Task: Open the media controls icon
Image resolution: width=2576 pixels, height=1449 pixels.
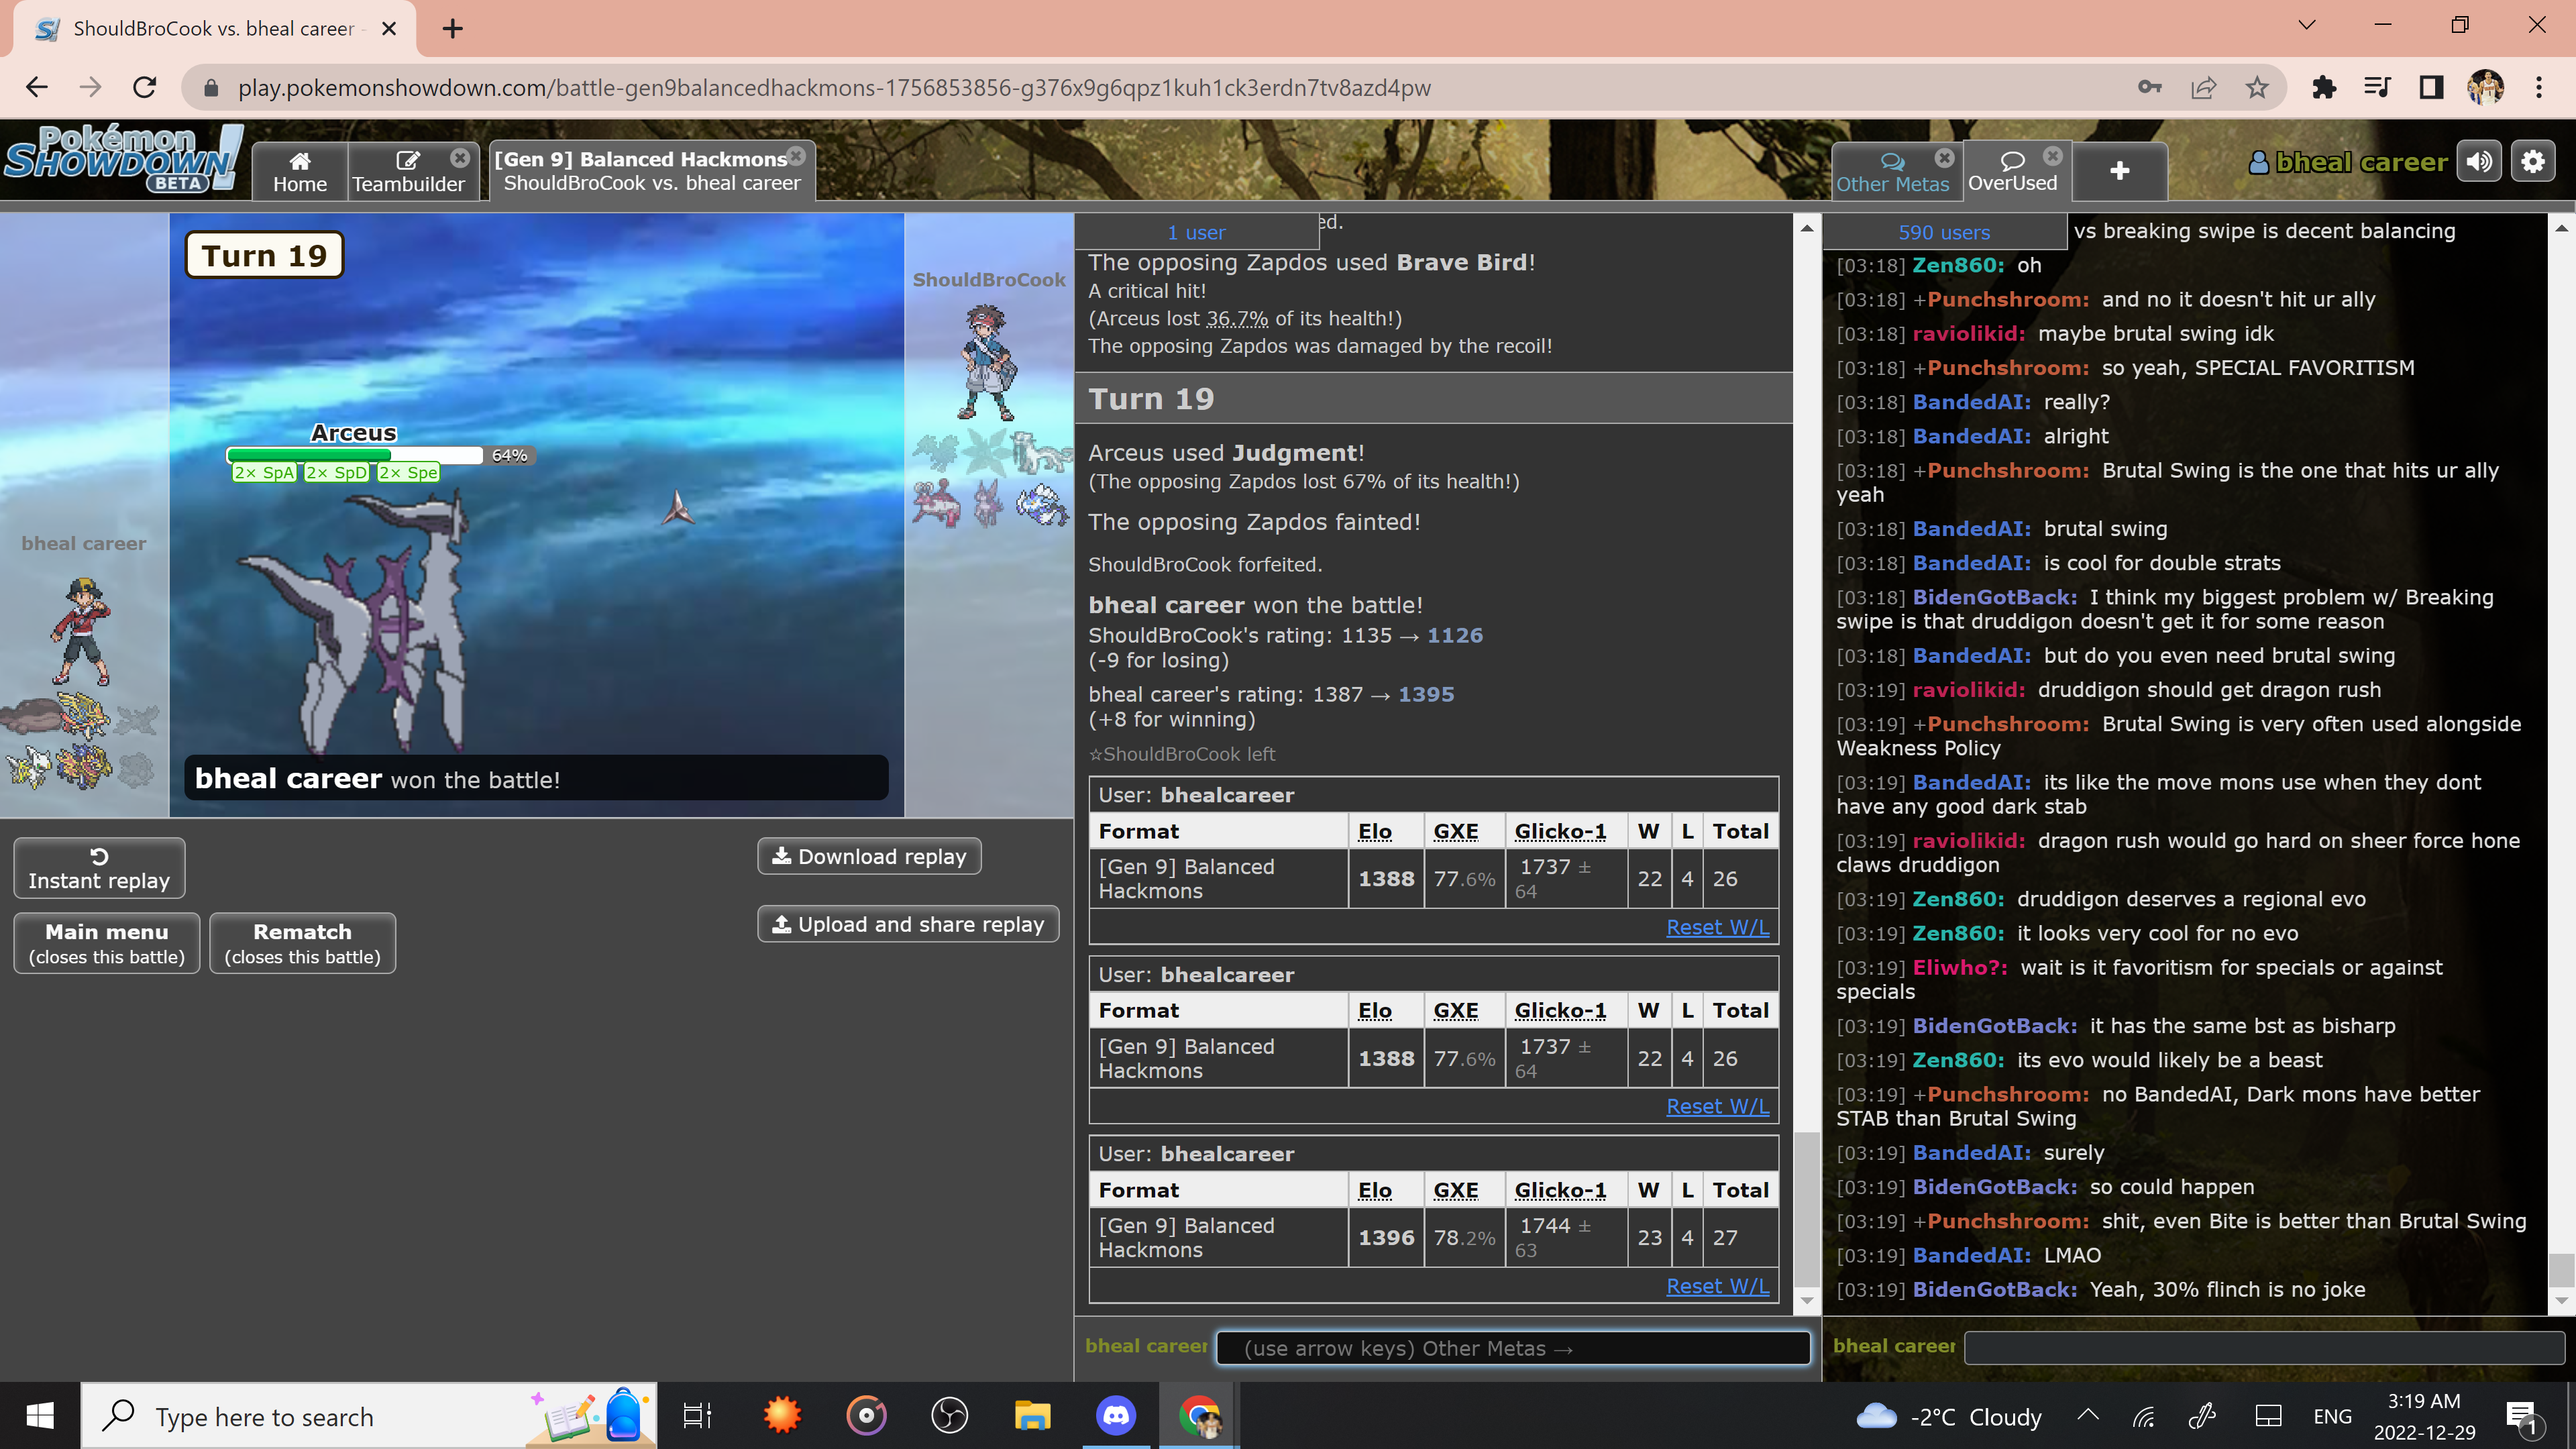Action: (2377, 88)
